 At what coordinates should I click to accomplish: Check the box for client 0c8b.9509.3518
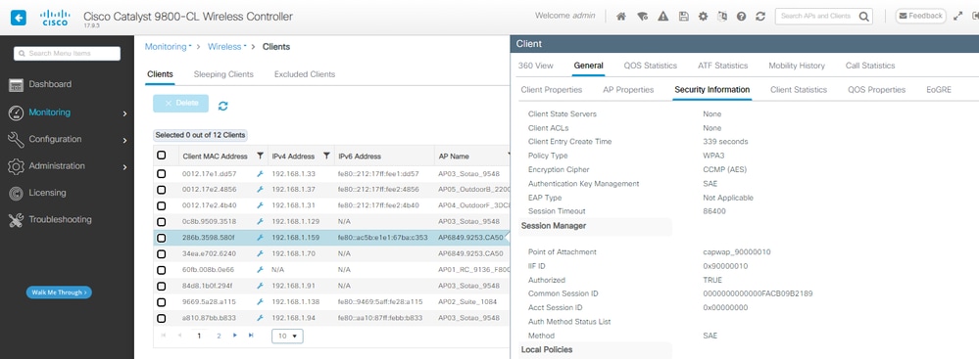click(161, 221)
